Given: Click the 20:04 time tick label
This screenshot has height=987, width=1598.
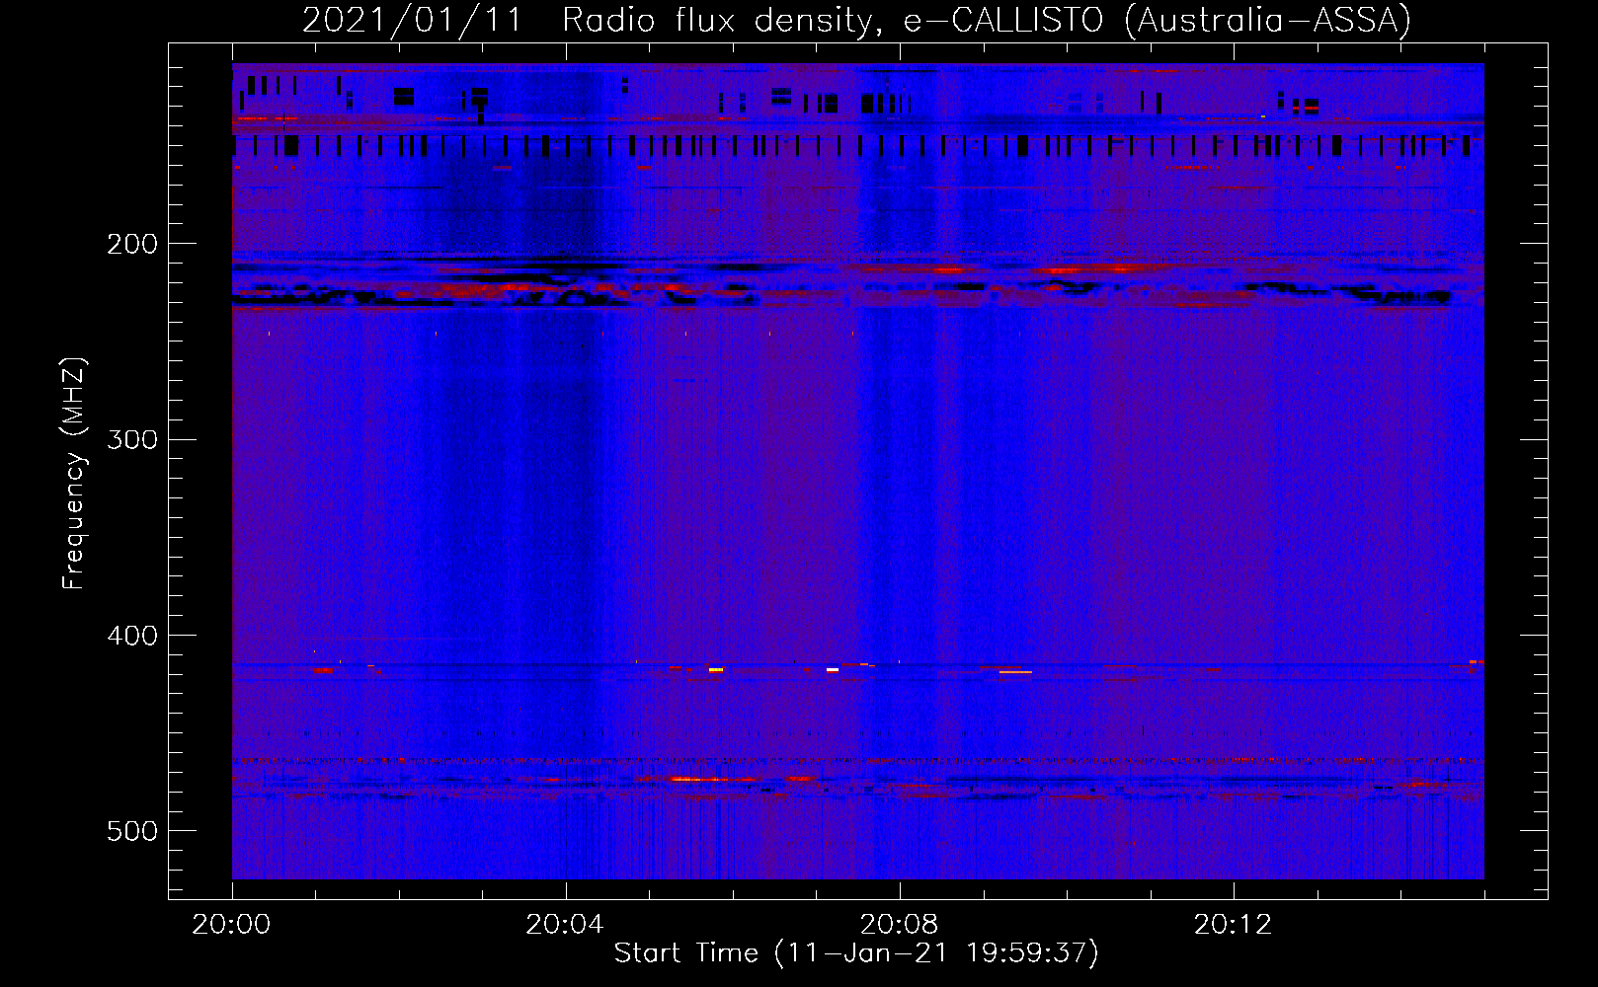Looking at the screenshot, I should [565, 925].
